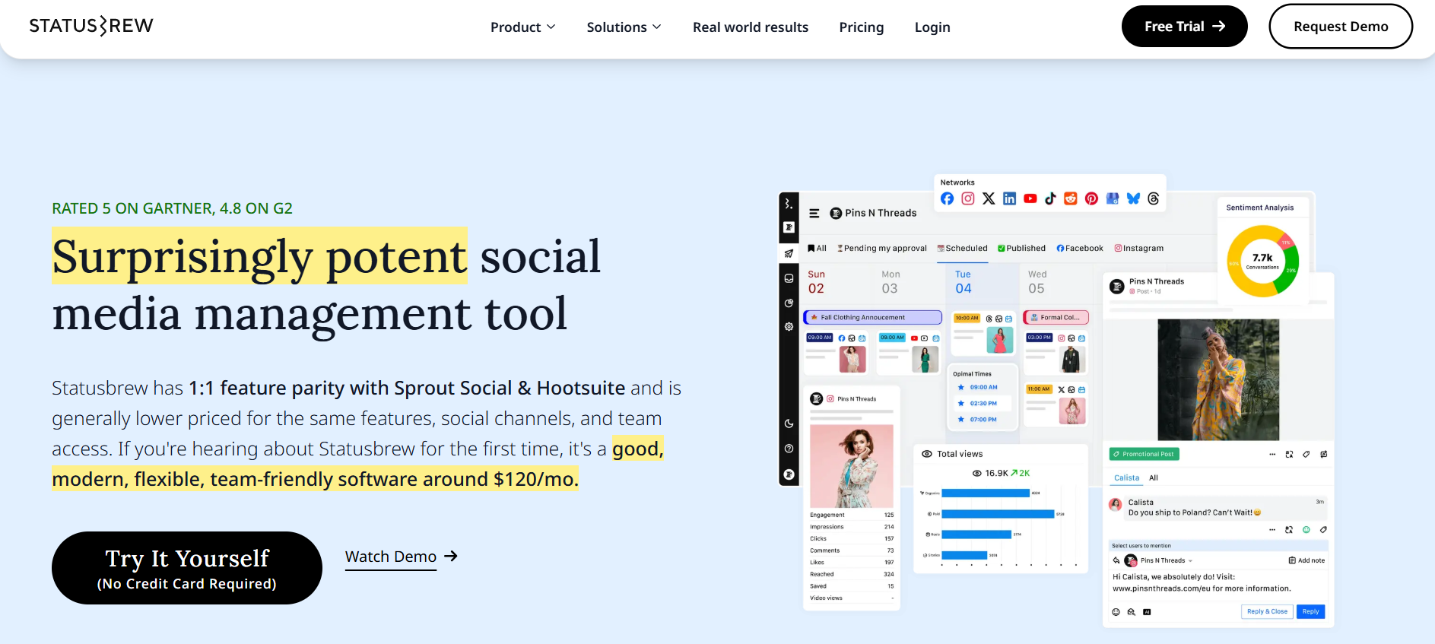This screenshot has height=644, width=1435.
Task: Select the YouTube icon in Networks panel
Action: [x=1030, y=198]
